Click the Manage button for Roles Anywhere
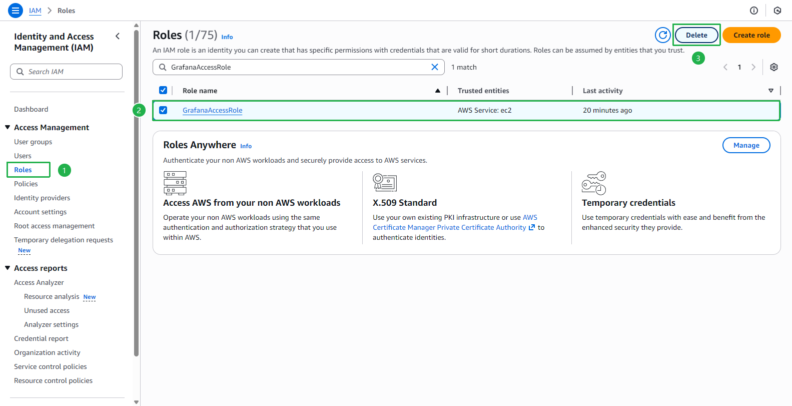 (746, 145)
